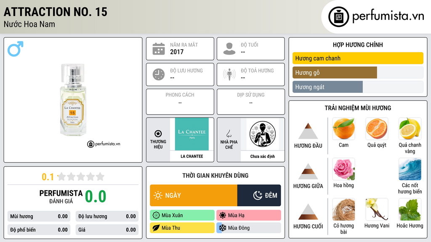Click the star badge icon above Thương hiệu
431x242 pixels.
[x=158, y=134]
